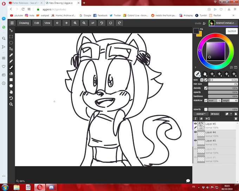
Task: Hide Layer #4 with its eye icon
Action: pos(195,132)
